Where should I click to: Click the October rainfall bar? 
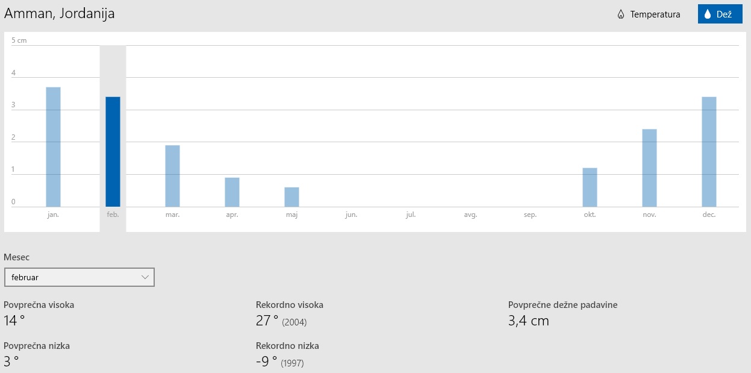click(590, 187)
